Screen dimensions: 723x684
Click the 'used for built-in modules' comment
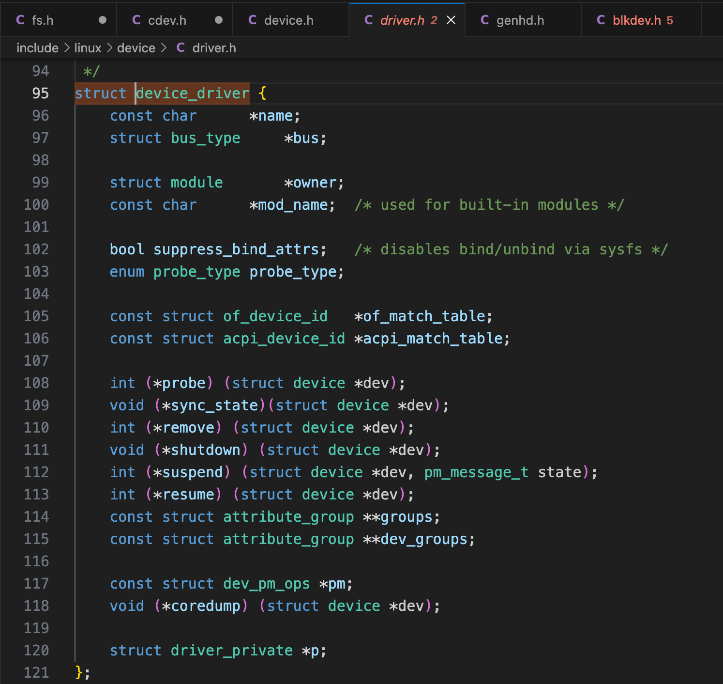click(x=489, y=205)
